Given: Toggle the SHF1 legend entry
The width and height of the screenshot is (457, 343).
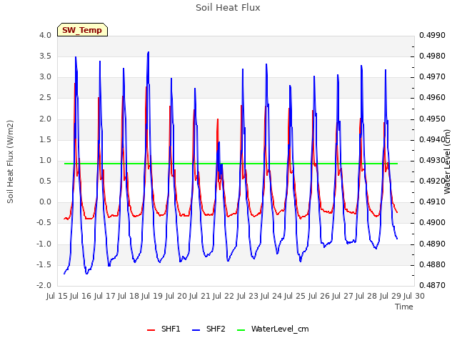Looking at the screenshot, I should tap(164, 329).
